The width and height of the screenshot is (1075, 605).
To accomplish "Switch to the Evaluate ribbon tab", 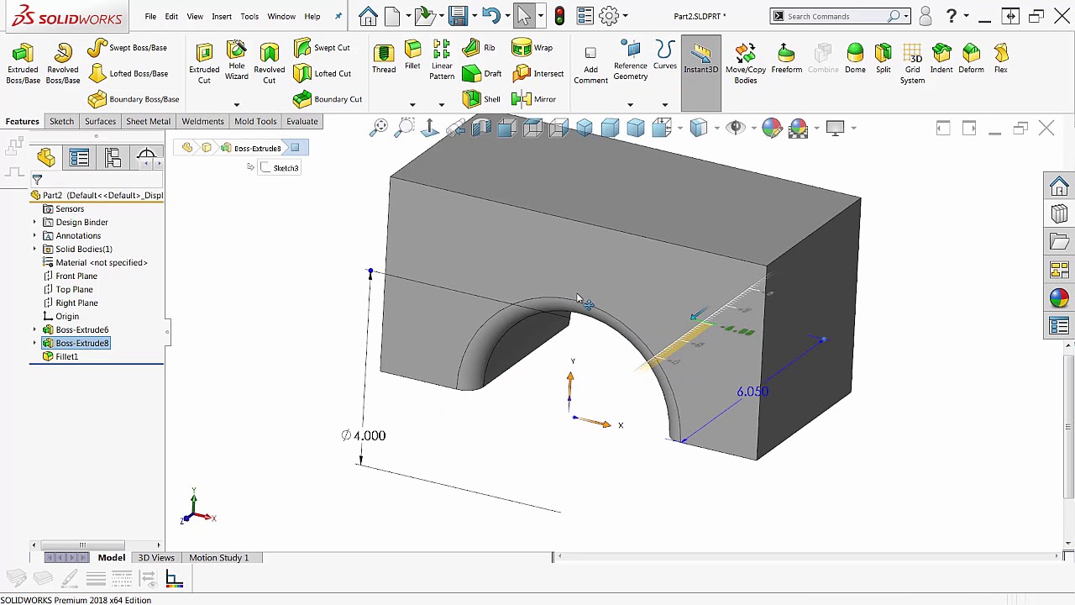I will [302, 121].
